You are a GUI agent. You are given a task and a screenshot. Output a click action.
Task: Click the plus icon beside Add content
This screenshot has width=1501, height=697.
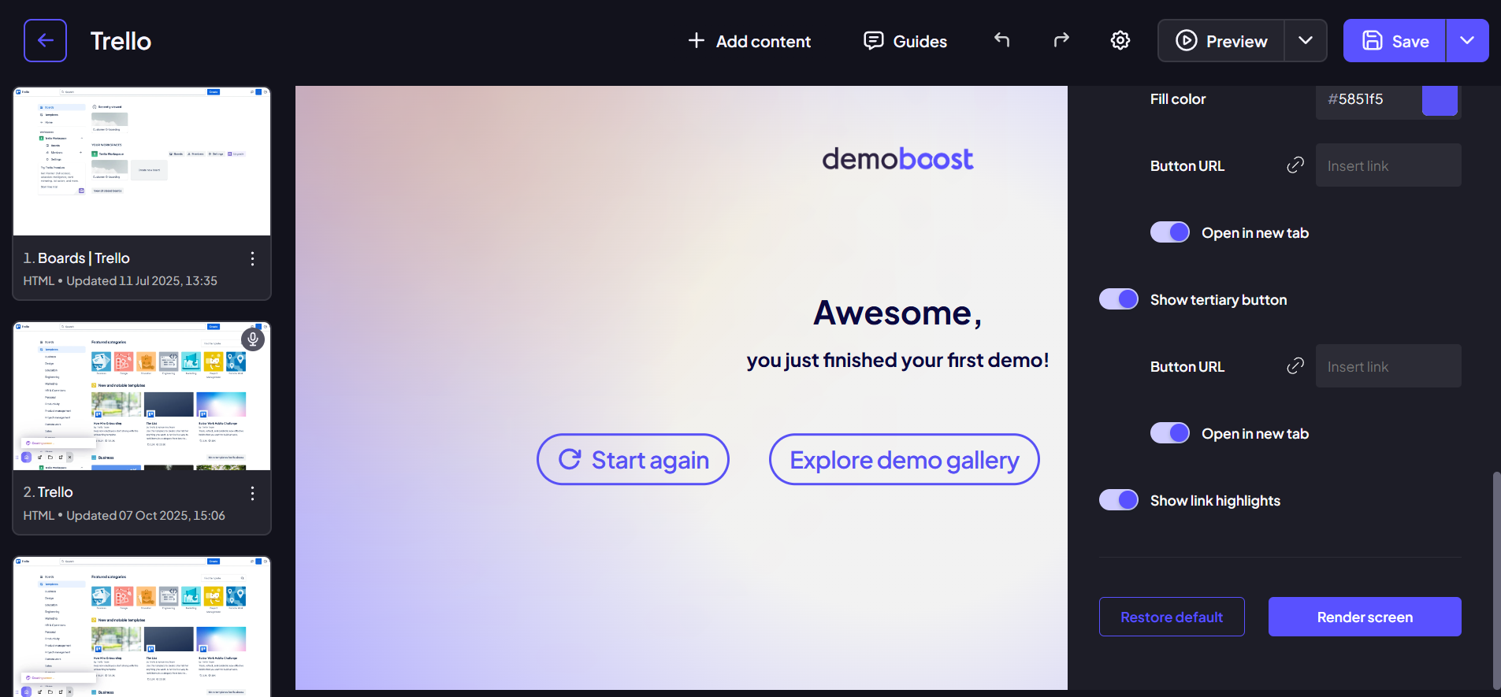click(696, 40)
